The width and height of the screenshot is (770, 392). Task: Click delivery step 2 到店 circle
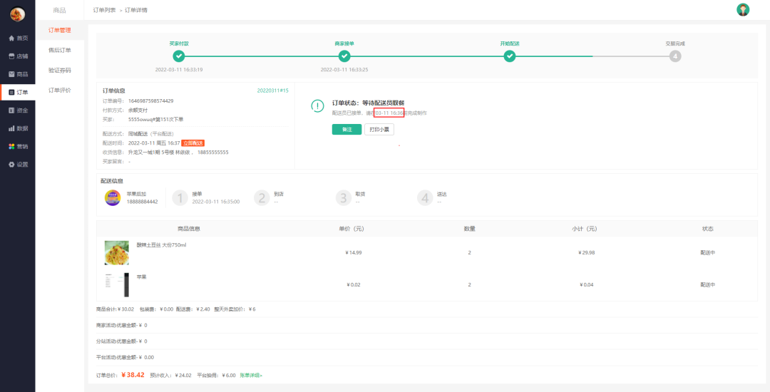pos(262,197)
